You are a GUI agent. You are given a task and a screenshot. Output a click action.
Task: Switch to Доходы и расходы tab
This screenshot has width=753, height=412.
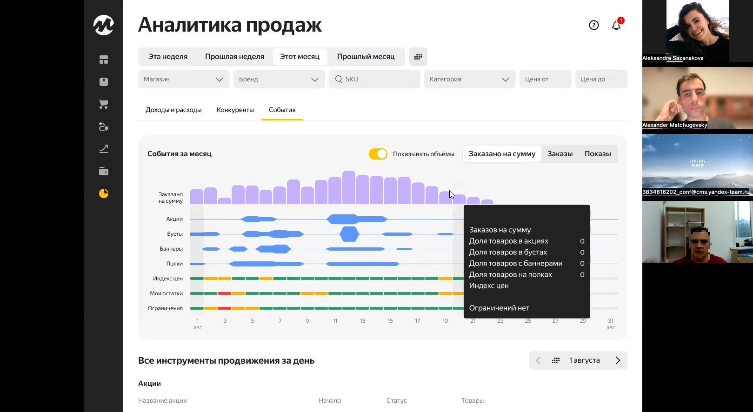(x=173, y=110)
